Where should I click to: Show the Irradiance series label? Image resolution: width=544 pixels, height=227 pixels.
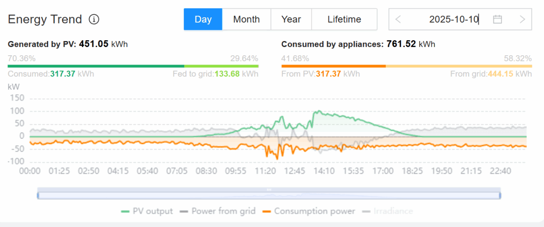393,211
